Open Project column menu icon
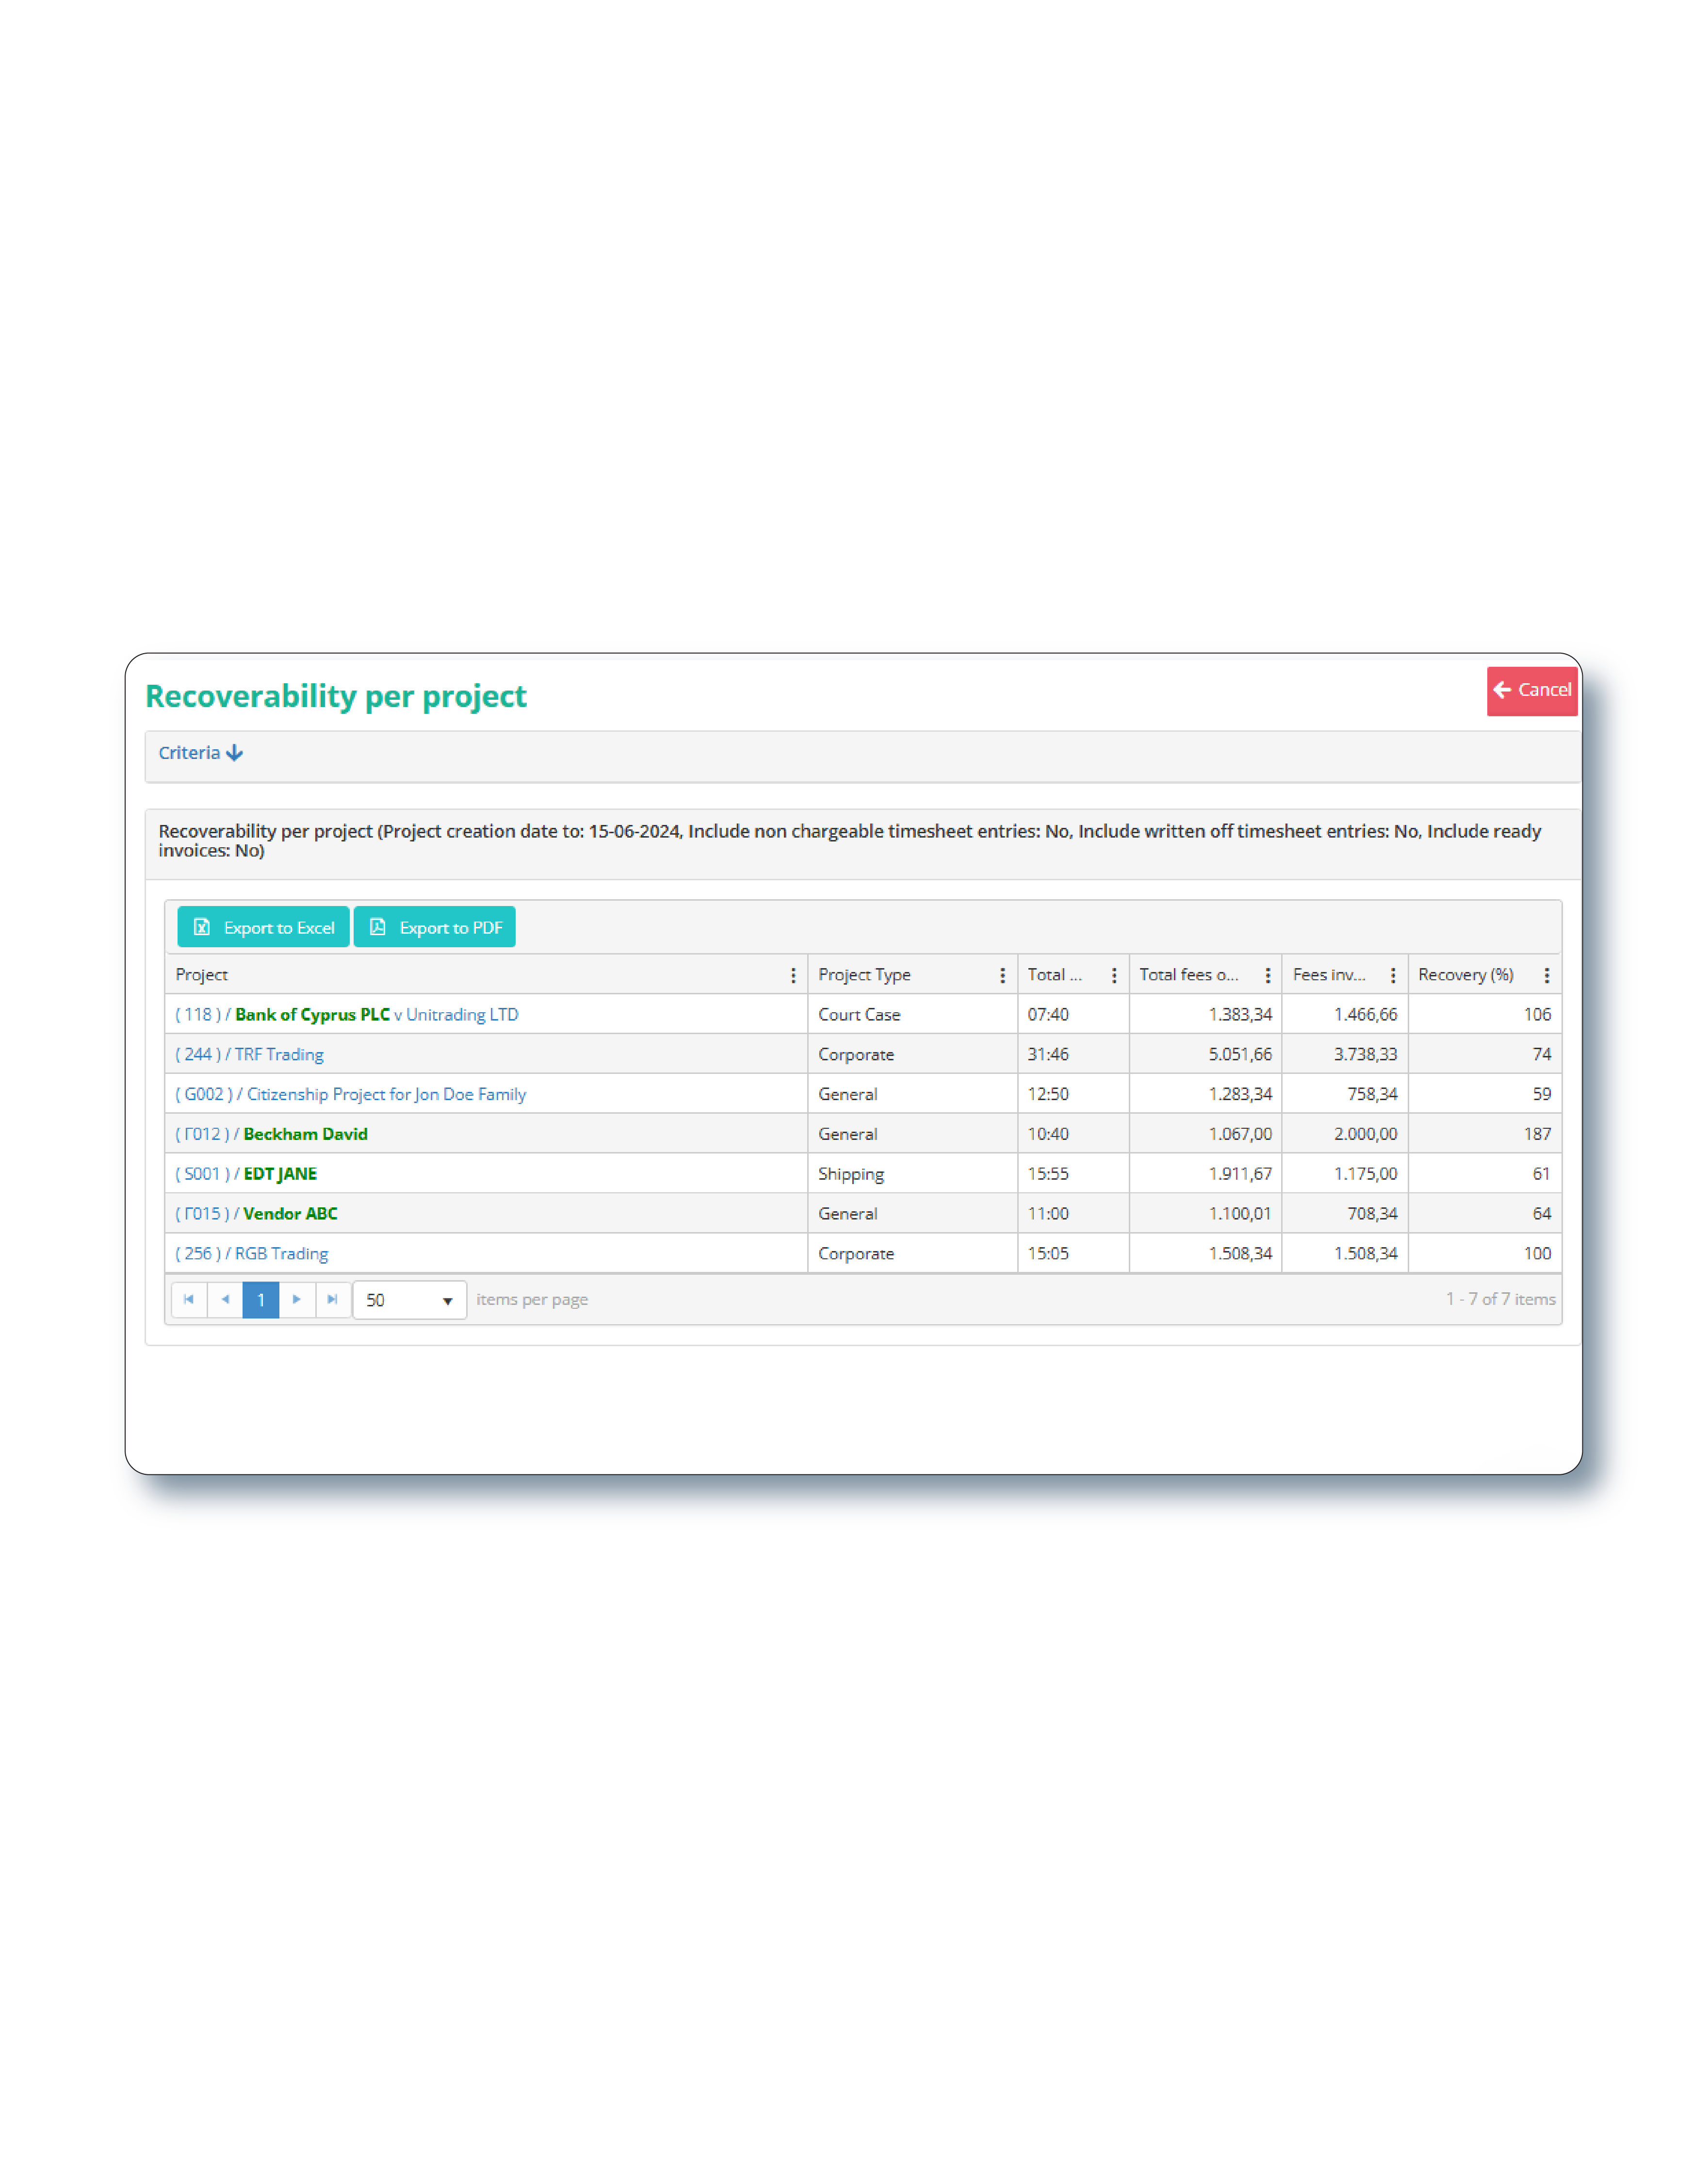1708x2159 pixels. [793, 975]
